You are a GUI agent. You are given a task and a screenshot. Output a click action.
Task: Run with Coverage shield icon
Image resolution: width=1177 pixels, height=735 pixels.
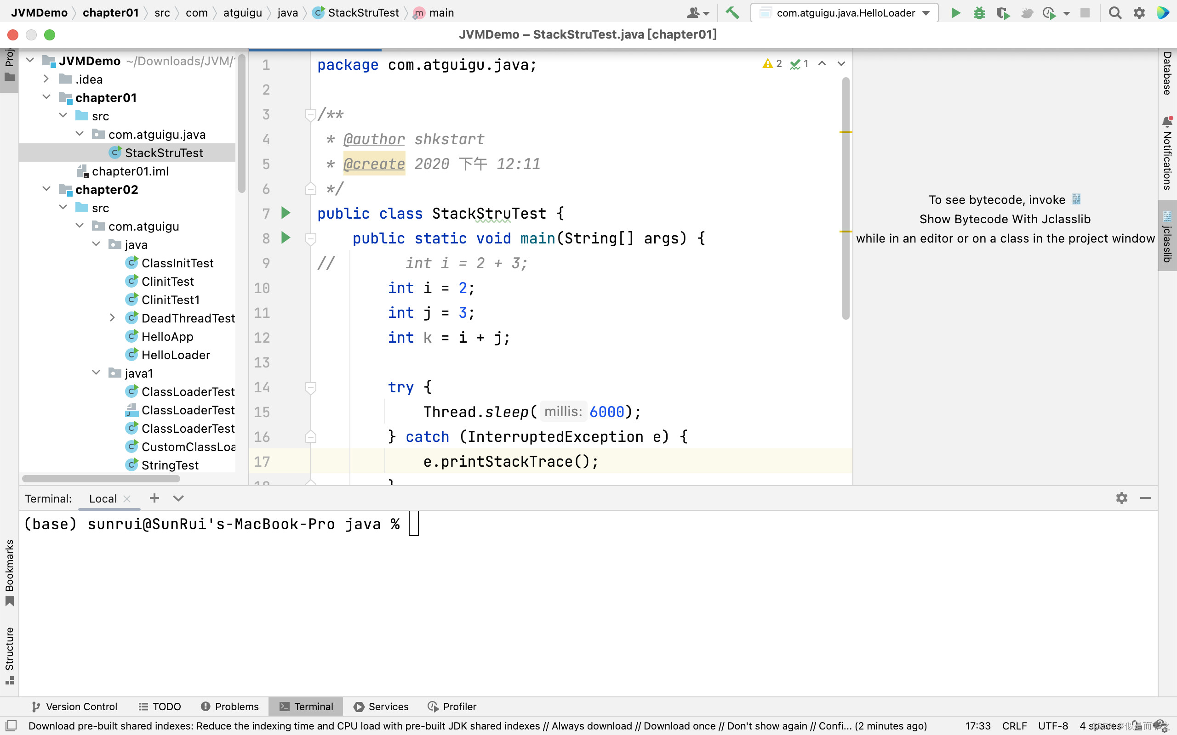point(1003,13)
